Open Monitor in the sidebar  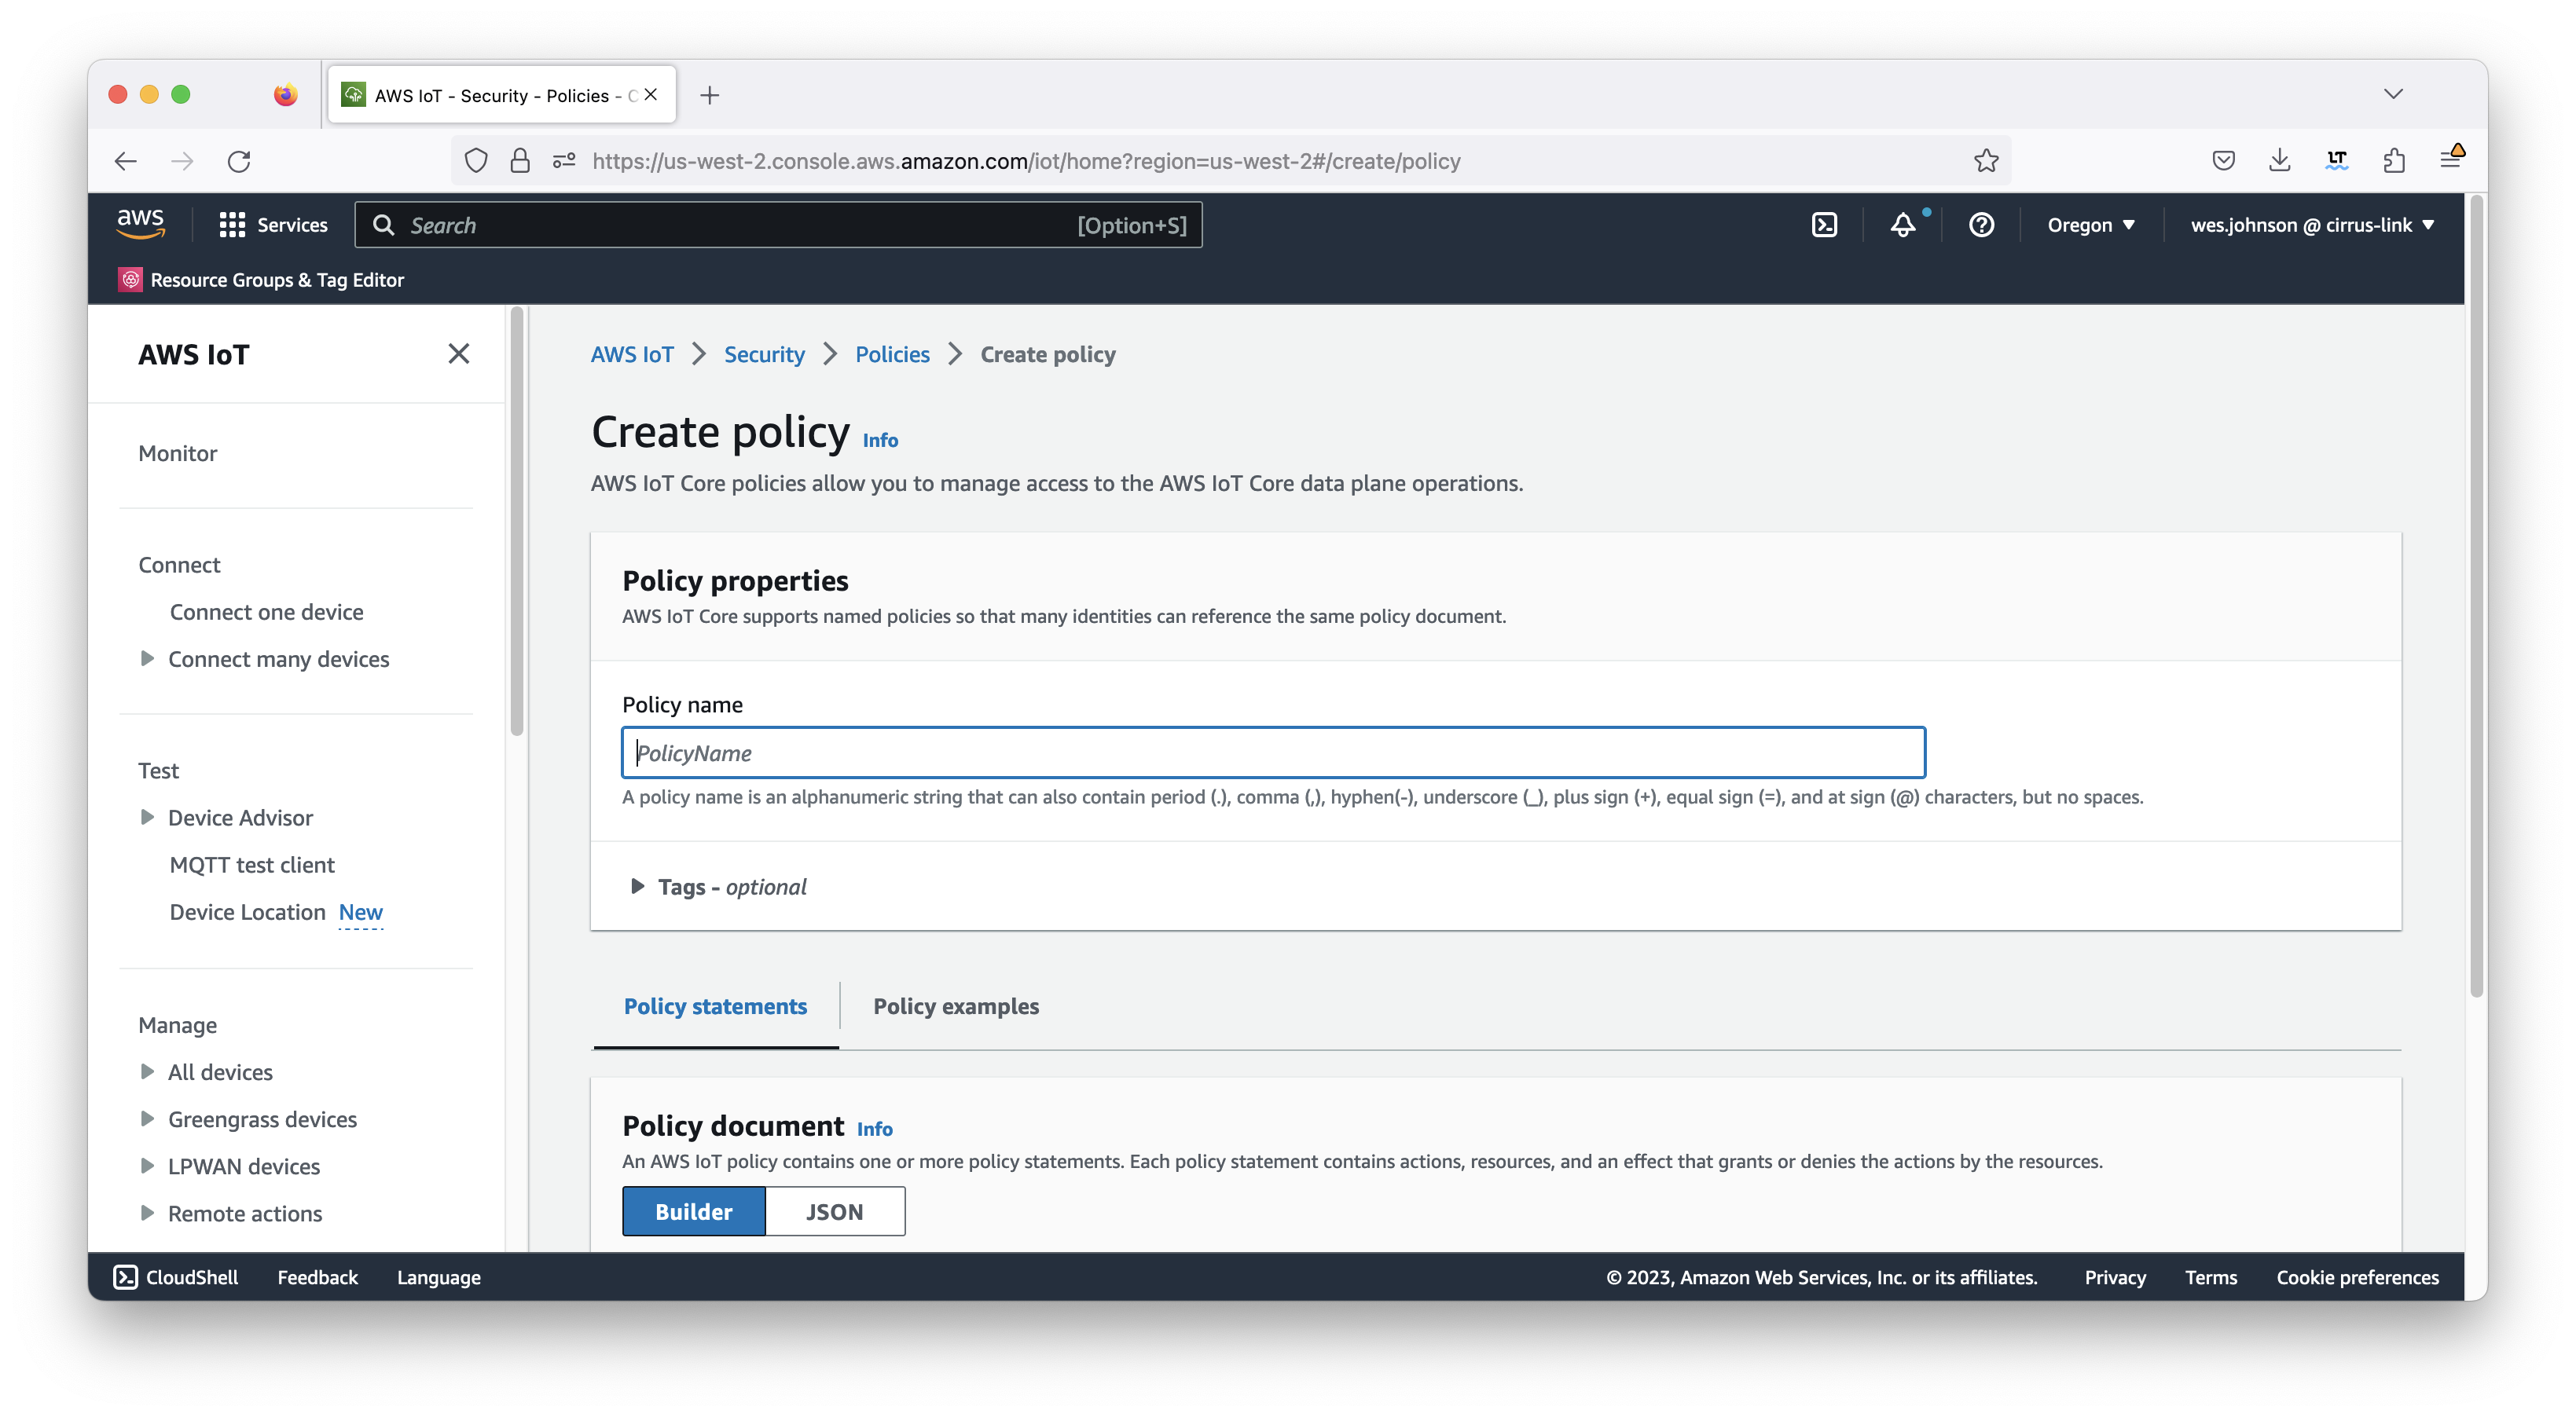tap(178, 452)
